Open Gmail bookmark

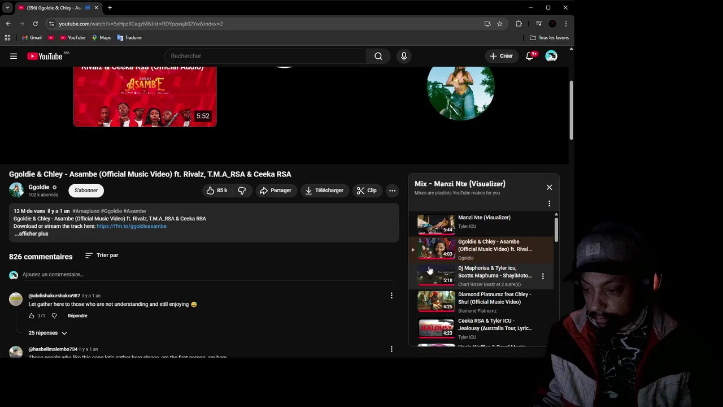(32, 38)
